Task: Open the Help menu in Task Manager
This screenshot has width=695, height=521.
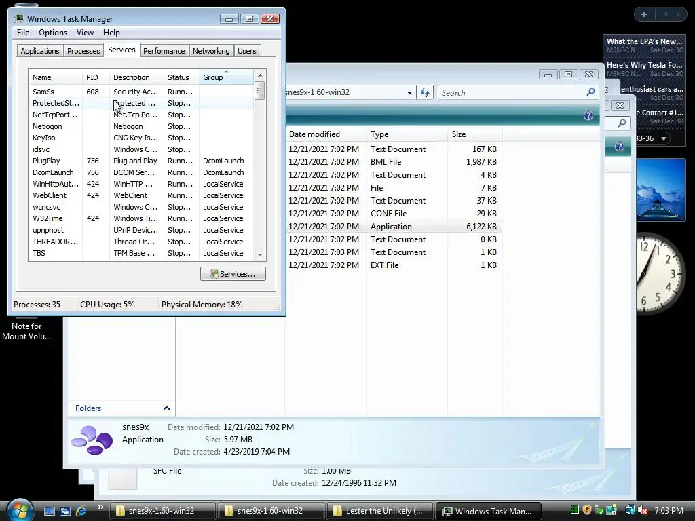Action: click(111, 33)
